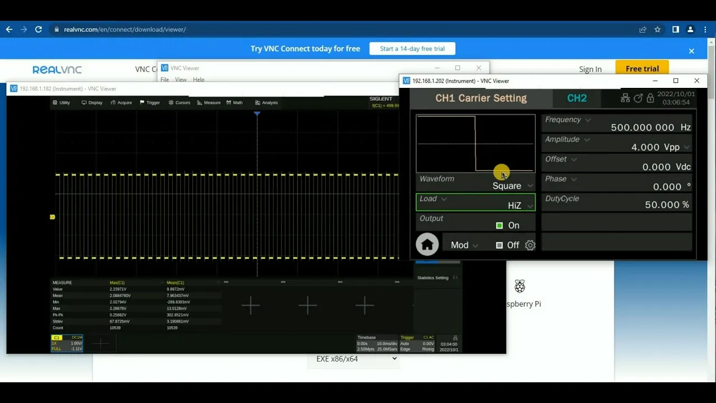Click the Sign In link

(x=590, y=69)
